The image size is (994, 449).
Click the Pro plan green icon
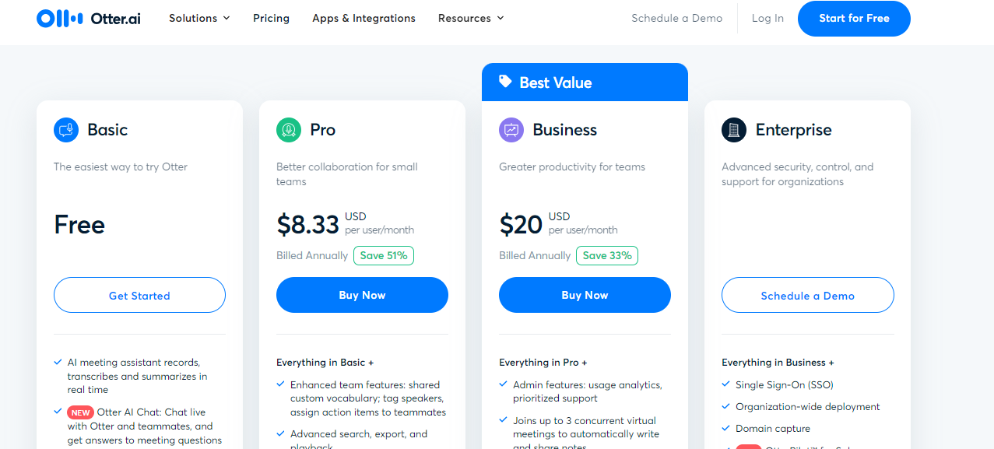click(x=289, y=130)
